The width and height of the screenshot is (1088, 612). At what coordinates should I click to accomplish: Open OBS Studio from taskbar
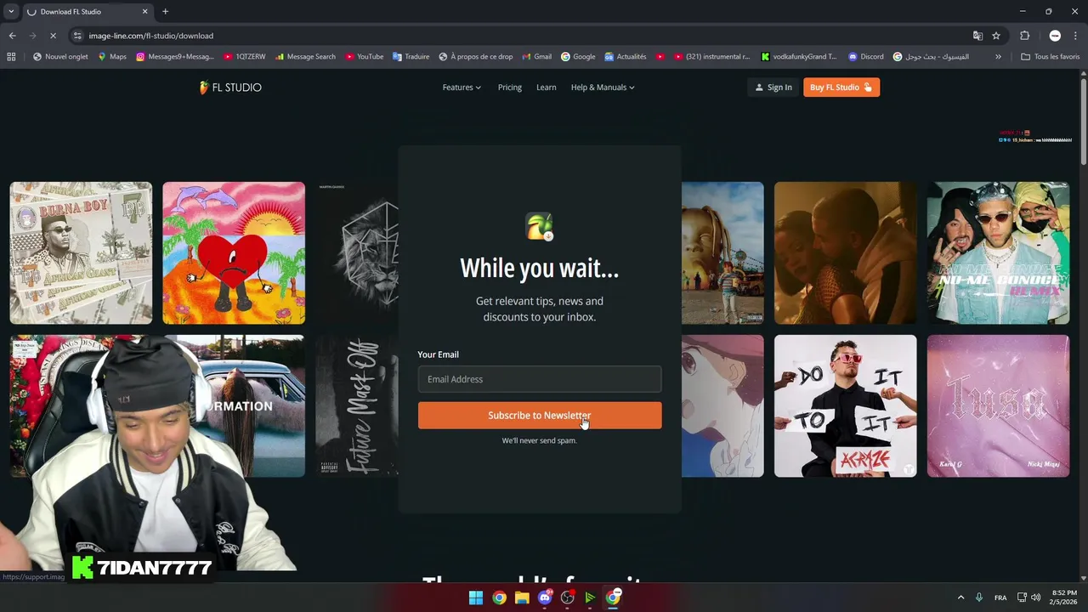pos(568,598)
